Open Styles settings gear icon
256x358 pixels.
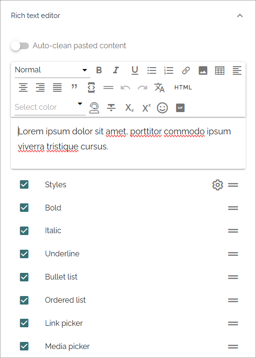218,185
